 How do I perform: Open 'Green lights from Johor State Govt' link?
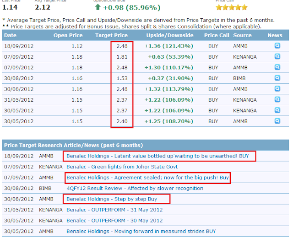[122, 167]
